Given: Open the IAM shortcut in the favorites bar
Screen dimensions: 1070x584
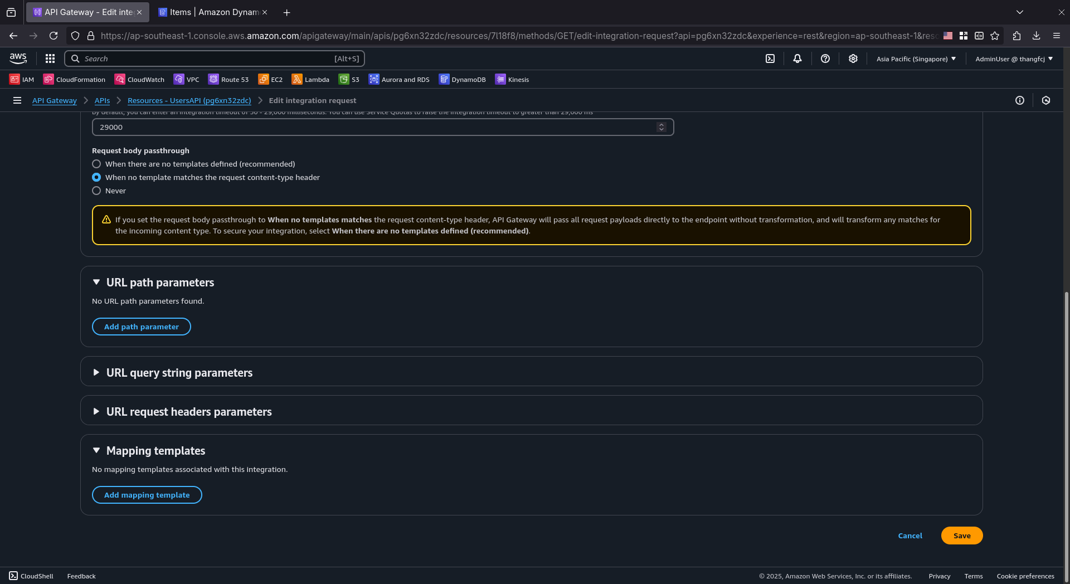Looking at the screenshot, I should [22, 80].
